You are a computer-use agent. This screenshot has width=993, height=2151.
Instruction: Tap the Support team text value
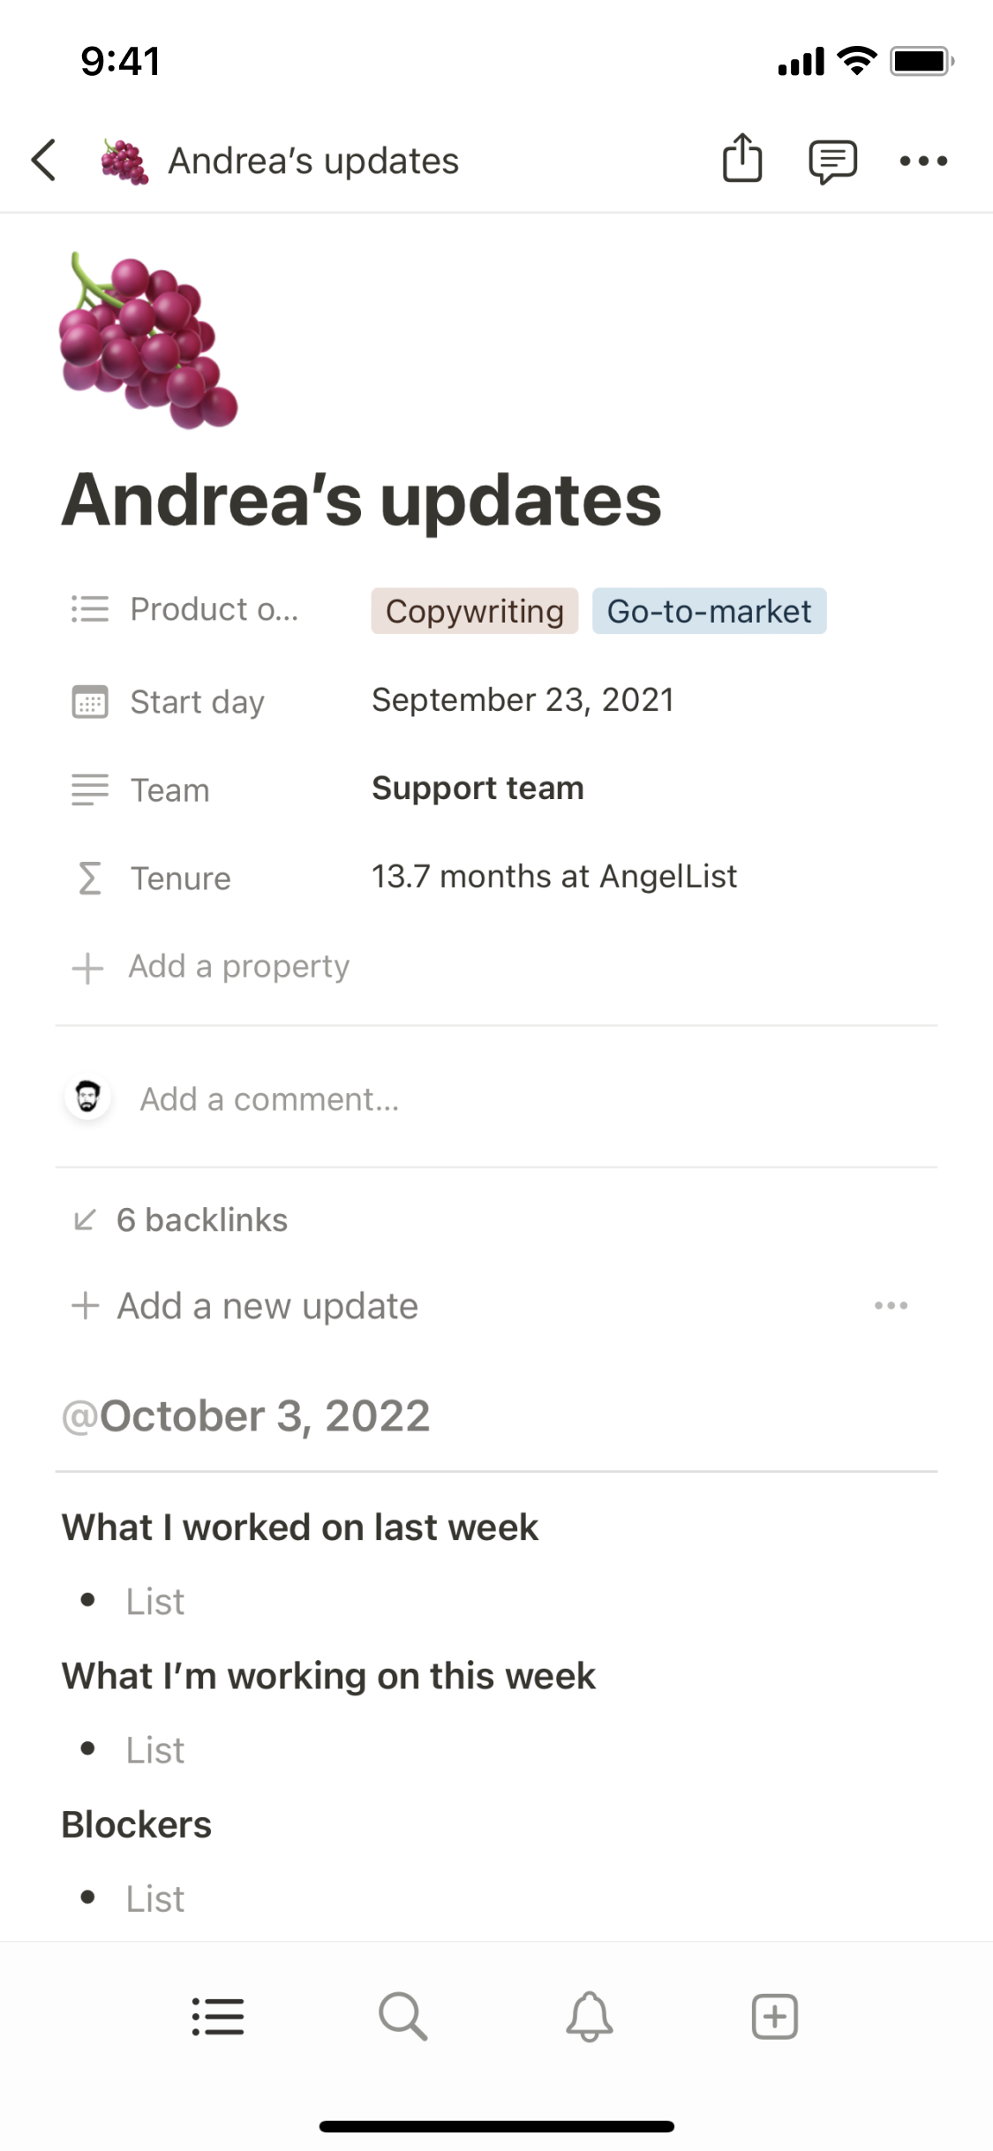(478, 789)
